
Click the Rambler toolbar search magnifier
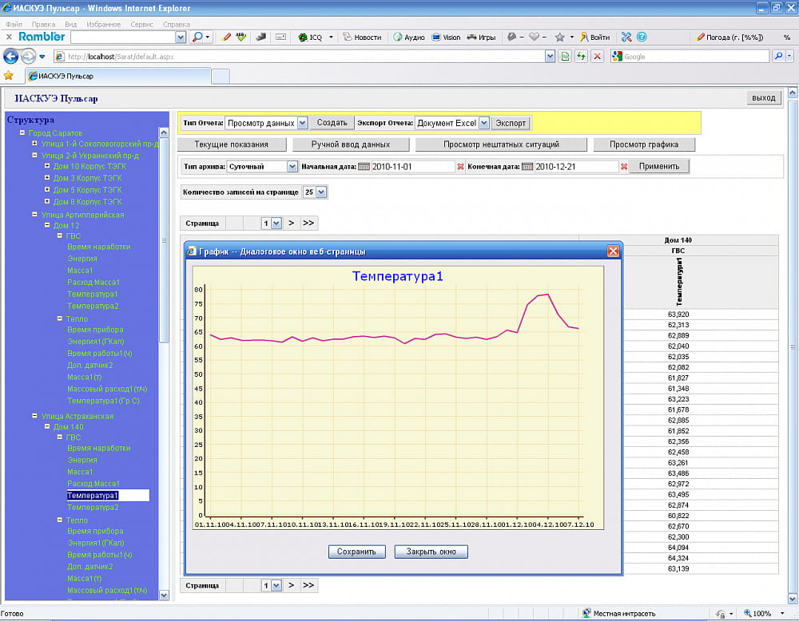tap(197, 37)
